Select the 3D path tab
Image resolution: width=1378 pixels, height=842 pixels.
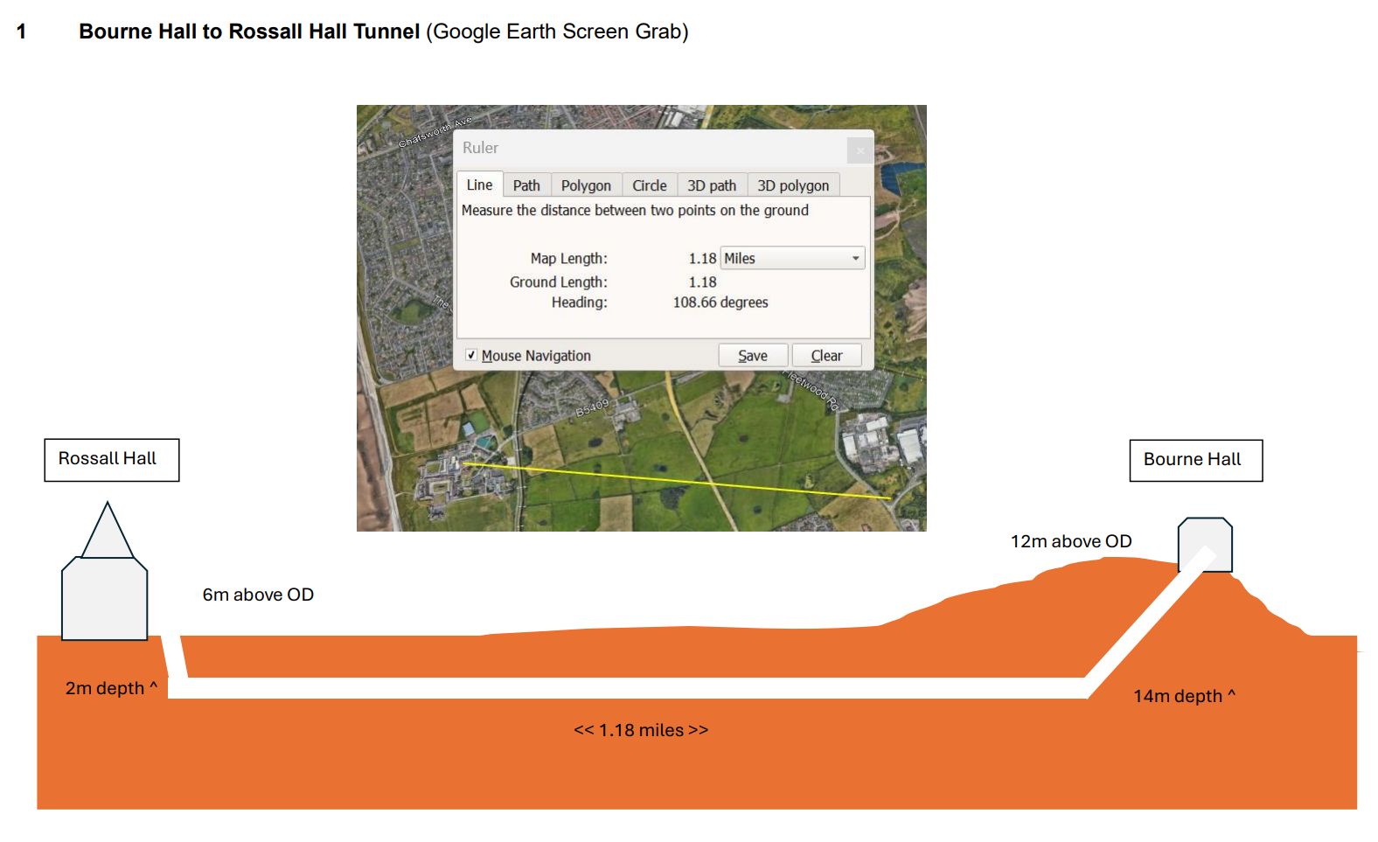[711, 185]
